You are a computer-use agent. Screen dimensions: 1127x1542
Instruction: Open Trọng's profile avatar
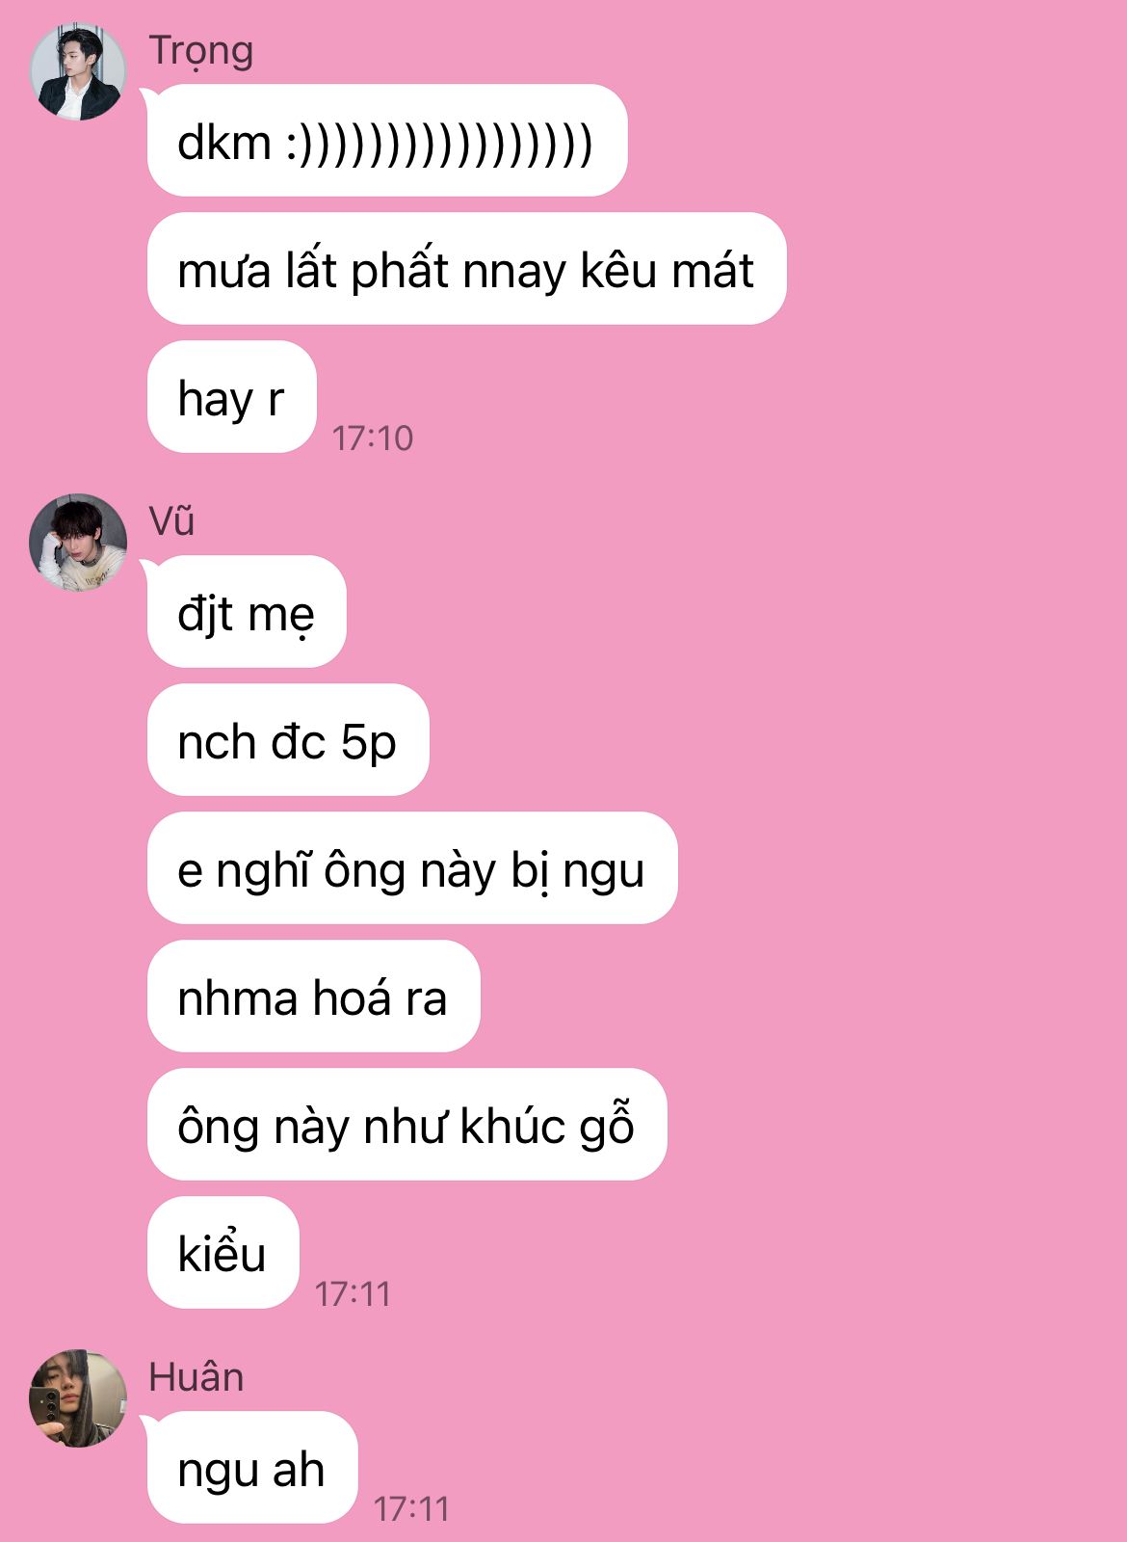pos(78,72)
